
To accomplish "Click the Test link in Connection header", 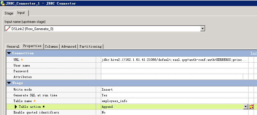I will [254, 53].
